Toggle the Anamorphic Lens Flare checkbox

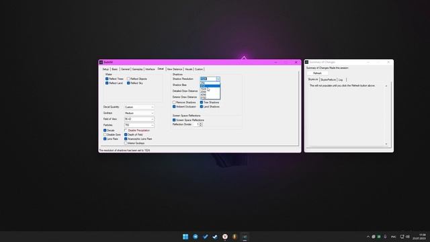point(126,139)
